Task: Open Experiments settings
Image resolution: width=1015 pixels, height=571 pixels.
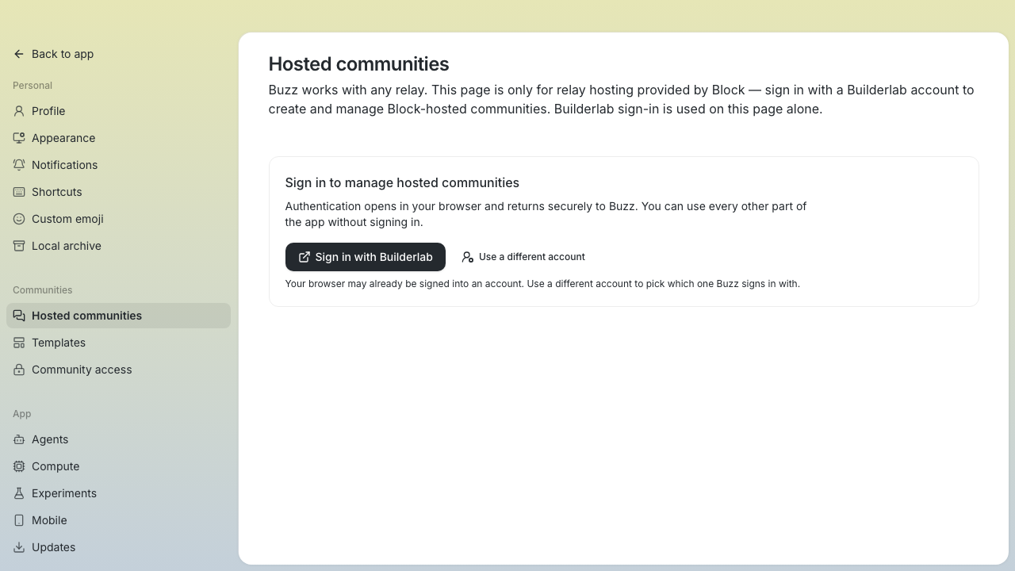Action: pos(118,493)
